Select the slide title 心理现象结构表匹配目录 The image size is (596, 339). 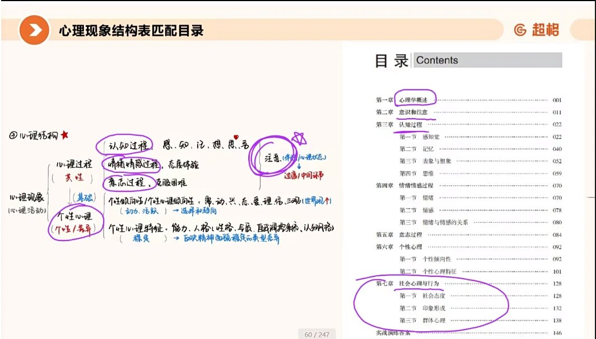point(131,31)
